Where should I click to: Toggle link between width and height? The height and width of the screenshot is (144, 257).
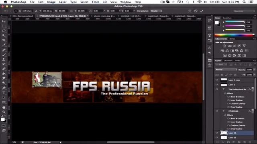pyautogui.click(x=71, y=11)
